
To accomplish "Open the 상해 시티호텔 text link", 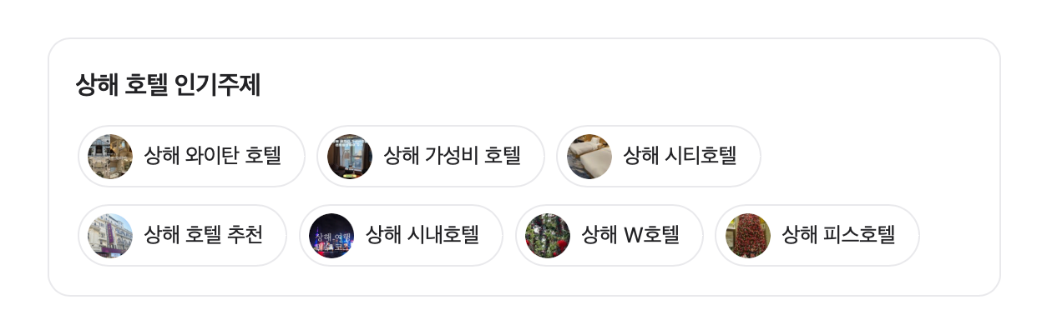I will coord(680,156).
